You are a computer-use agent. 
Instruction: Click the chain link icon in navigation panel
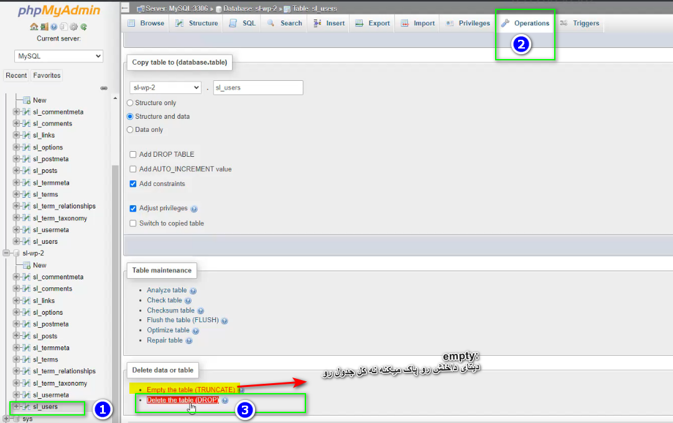pos(104,88)
